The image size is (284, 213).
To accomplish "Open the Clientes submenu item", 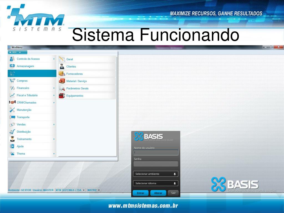I will tap(87, 67).
